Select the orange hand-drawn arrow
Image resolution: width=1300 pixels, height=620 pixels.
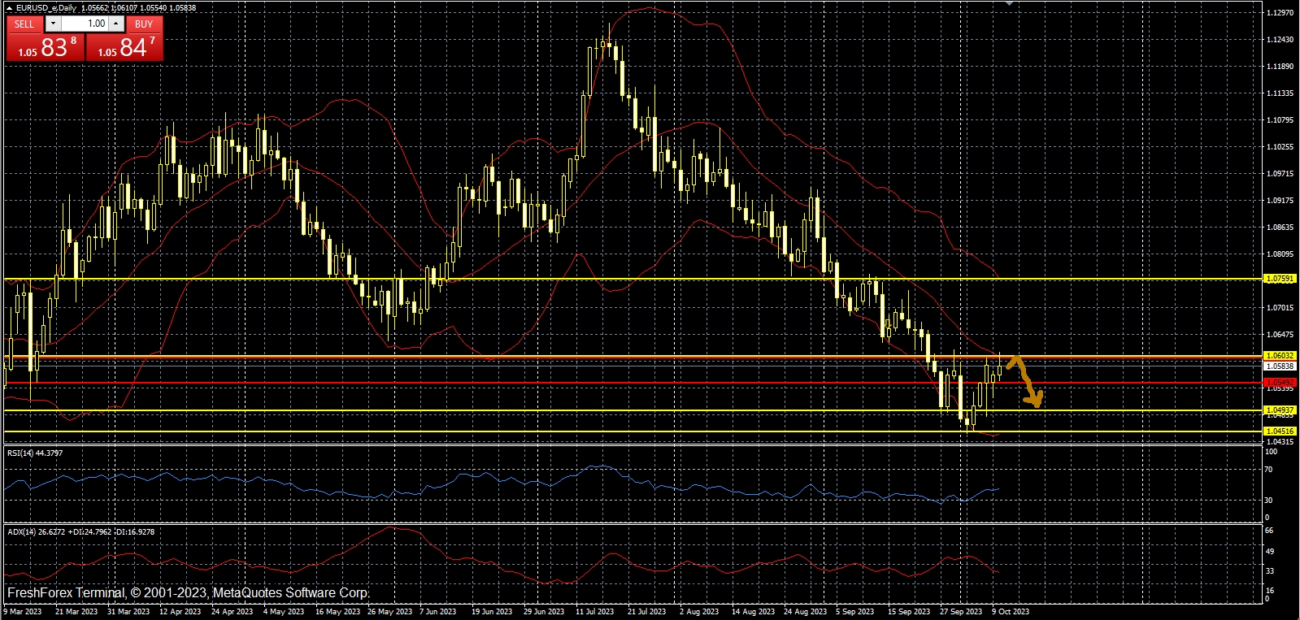click(1026, 380)
